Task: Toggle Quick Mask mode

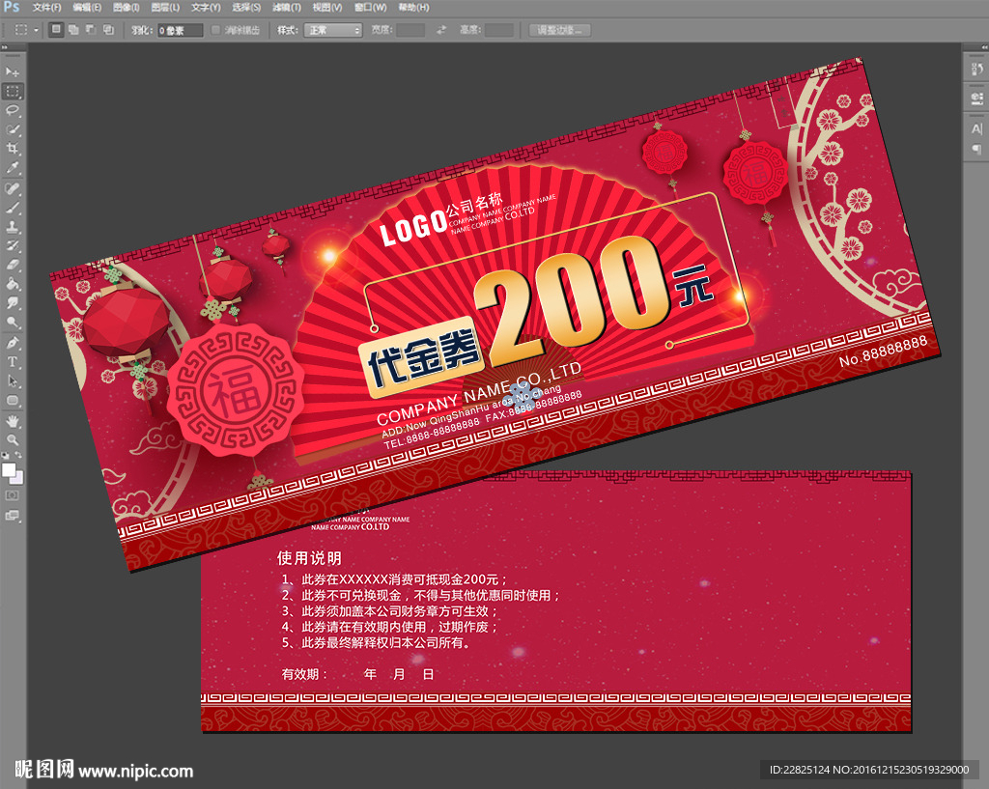Action: point(12,495)
